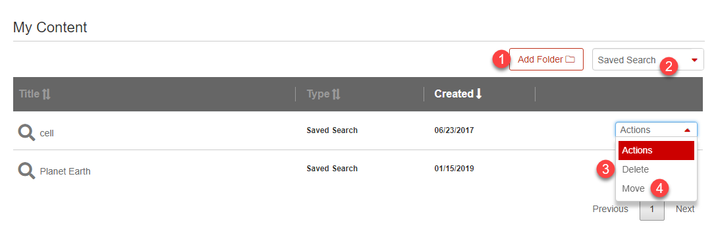Sort the table by Title column
The image size is (716, 247).
coord(29,94)
